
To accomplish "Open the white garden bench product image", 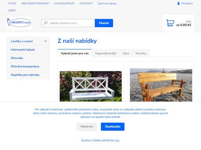I will point(91,86).
